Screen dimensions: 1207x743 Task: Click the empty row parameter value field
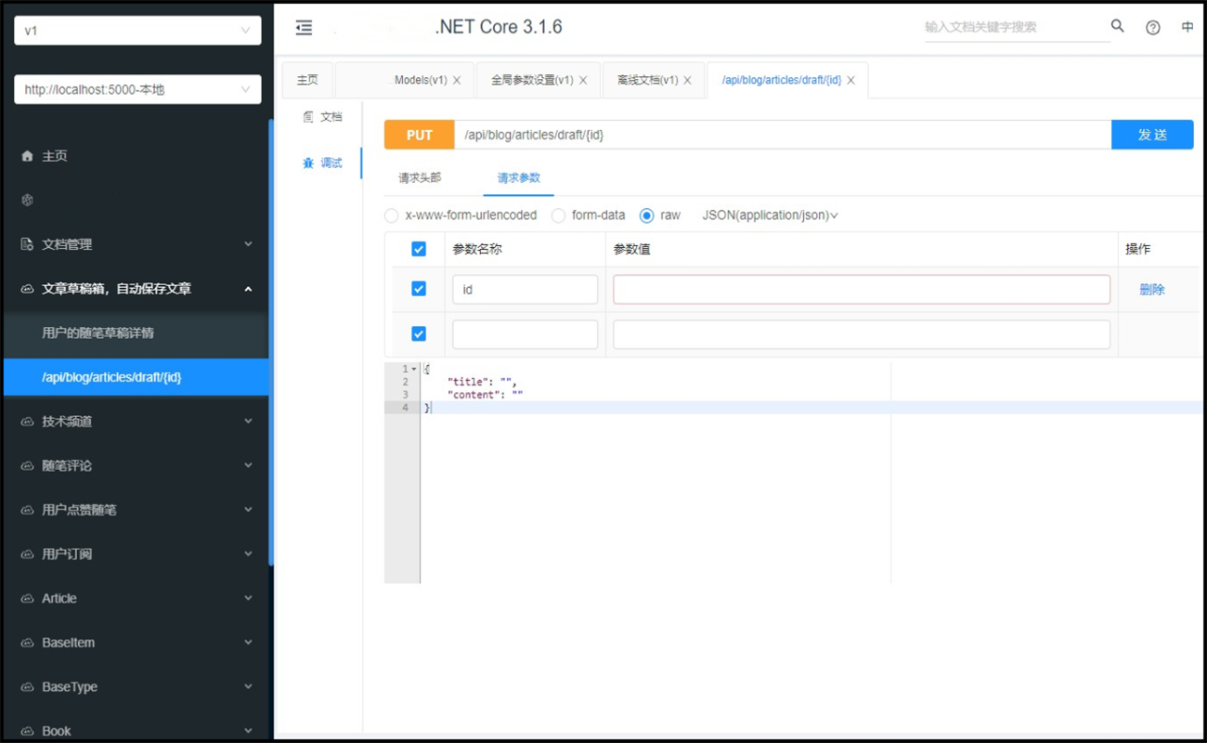coord(862,334)
